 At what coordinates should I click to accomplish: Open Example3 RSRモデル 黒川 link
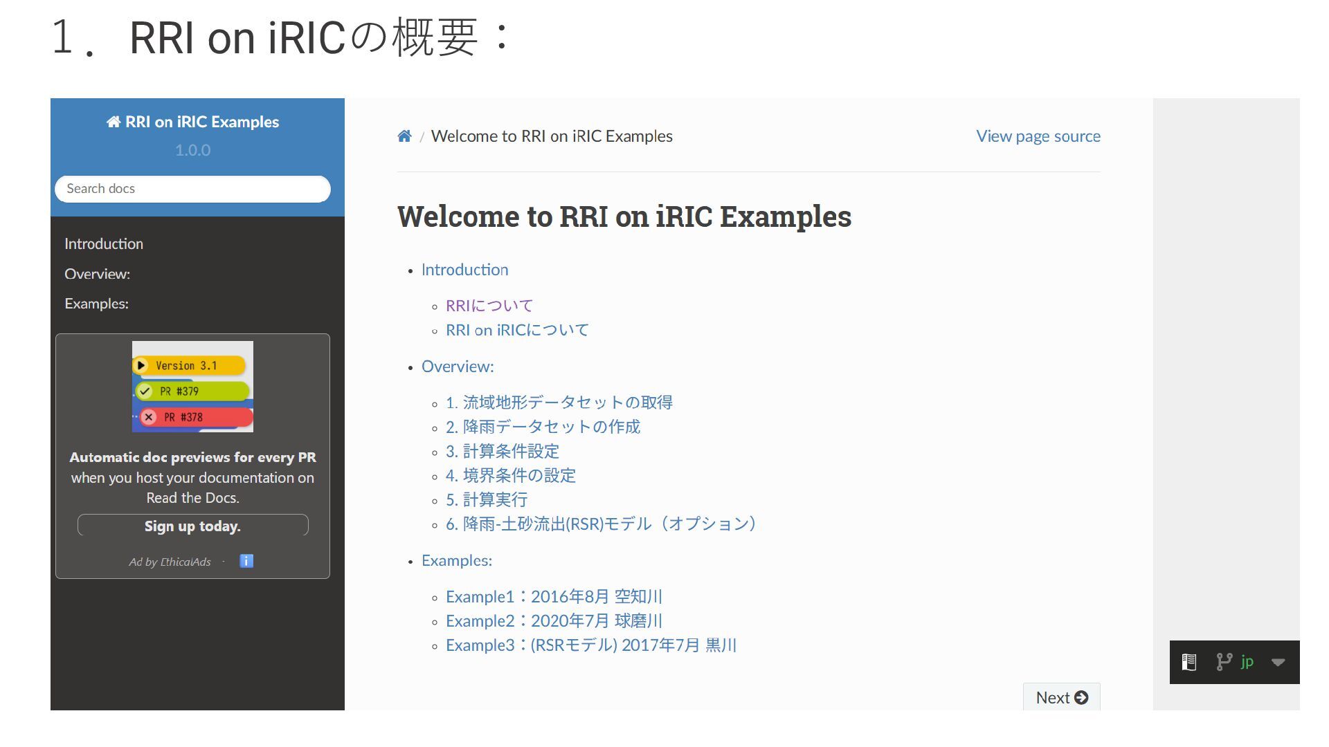coord(590,645)
